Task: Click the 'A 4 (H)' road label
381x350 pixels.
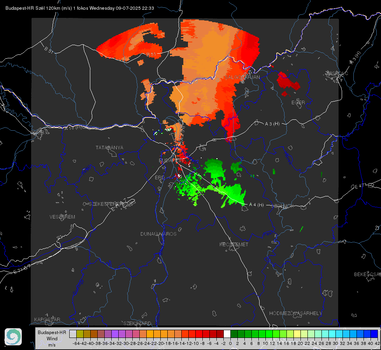Action: coord(256,205)
